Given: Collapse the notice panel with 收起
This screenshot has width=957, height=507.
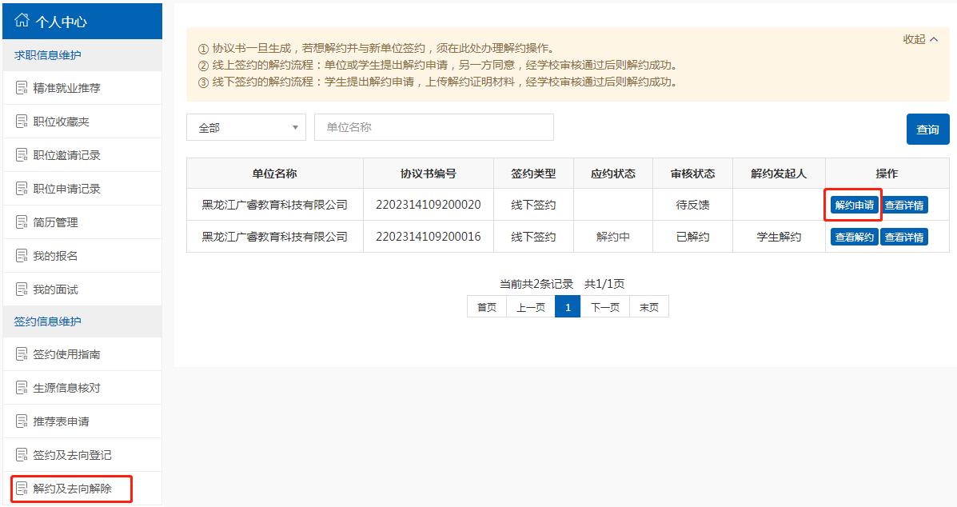Looking at the screenshot, I should [x=920, y=39].
